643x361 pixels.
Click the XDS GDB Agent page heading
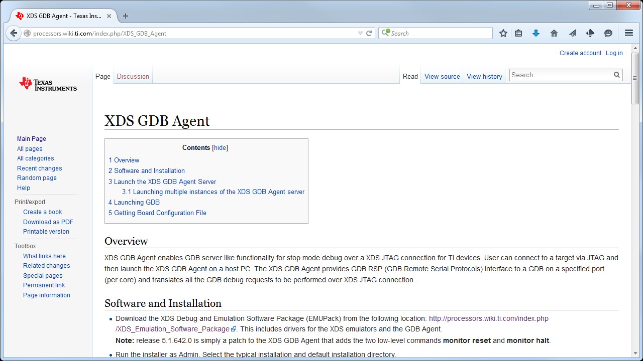point(157,121)
